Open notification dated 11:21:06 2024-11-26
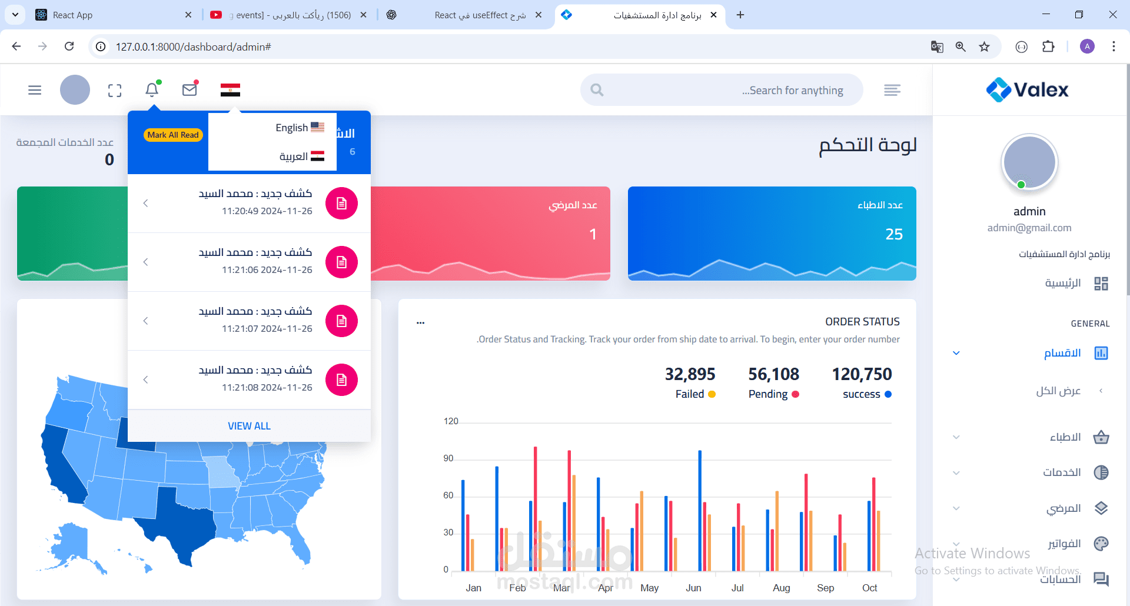 [x=249, y=262]
